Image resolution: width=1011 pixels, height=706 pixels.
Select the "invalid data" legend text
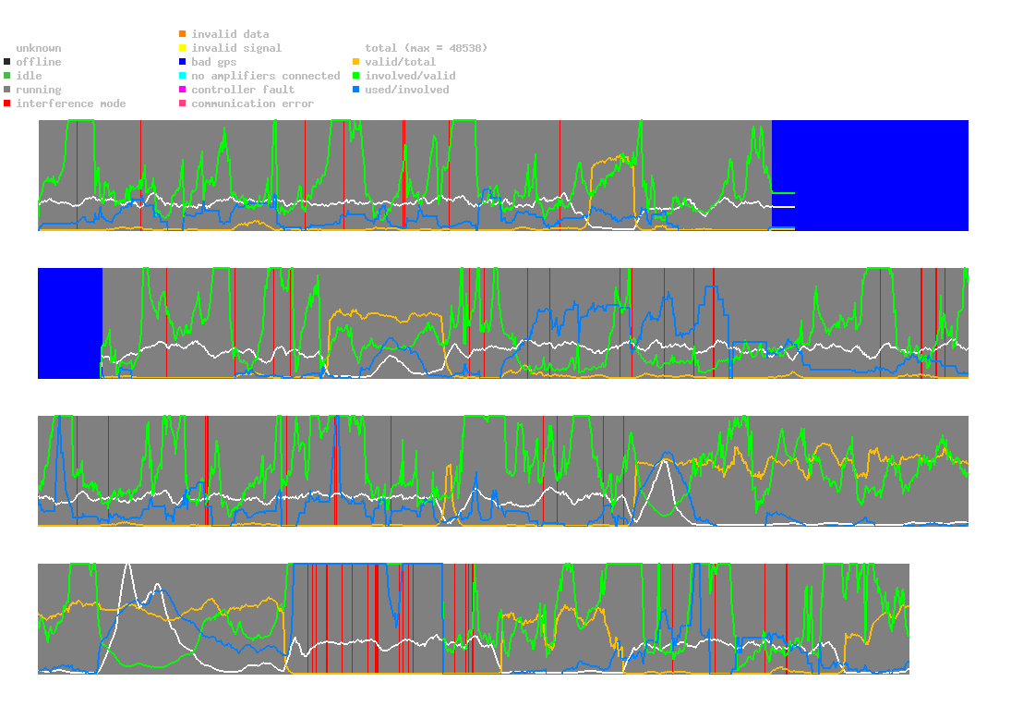[x=230, y=34]
